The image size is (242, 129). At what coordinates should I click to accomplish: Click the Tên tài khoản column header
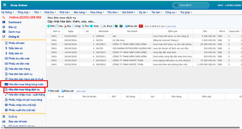89,96
